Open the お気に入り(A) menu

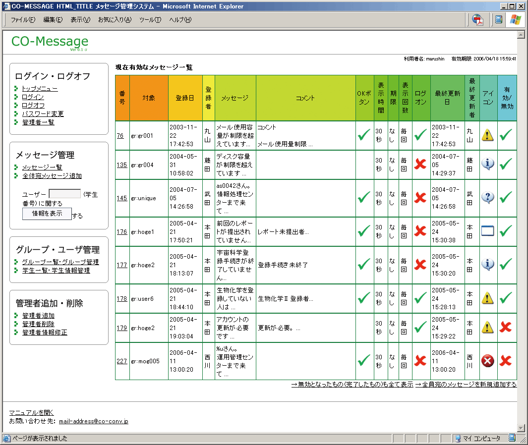115,20
